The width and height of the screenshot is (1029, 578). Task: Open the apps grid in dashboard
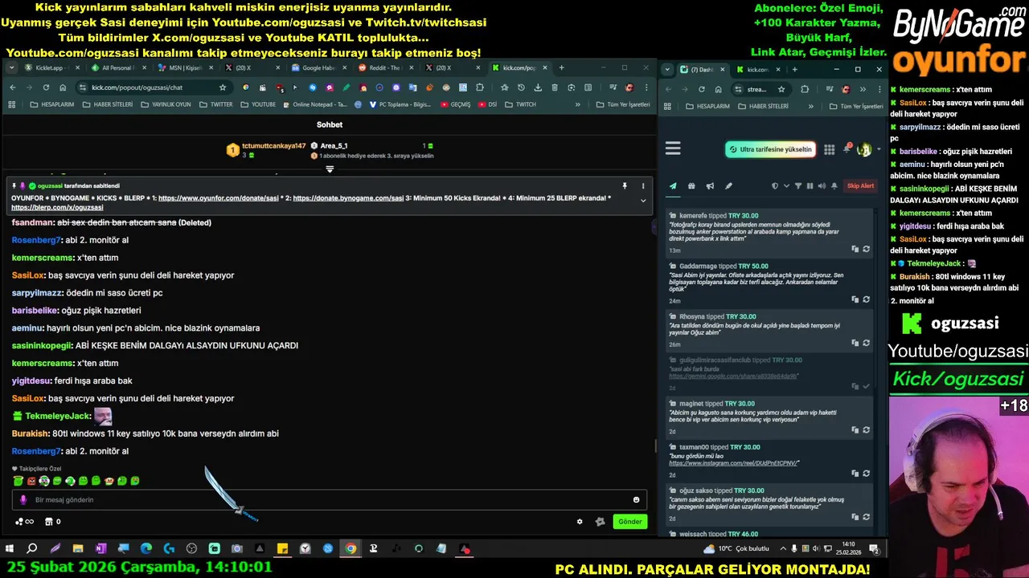(x=829, y=149)
